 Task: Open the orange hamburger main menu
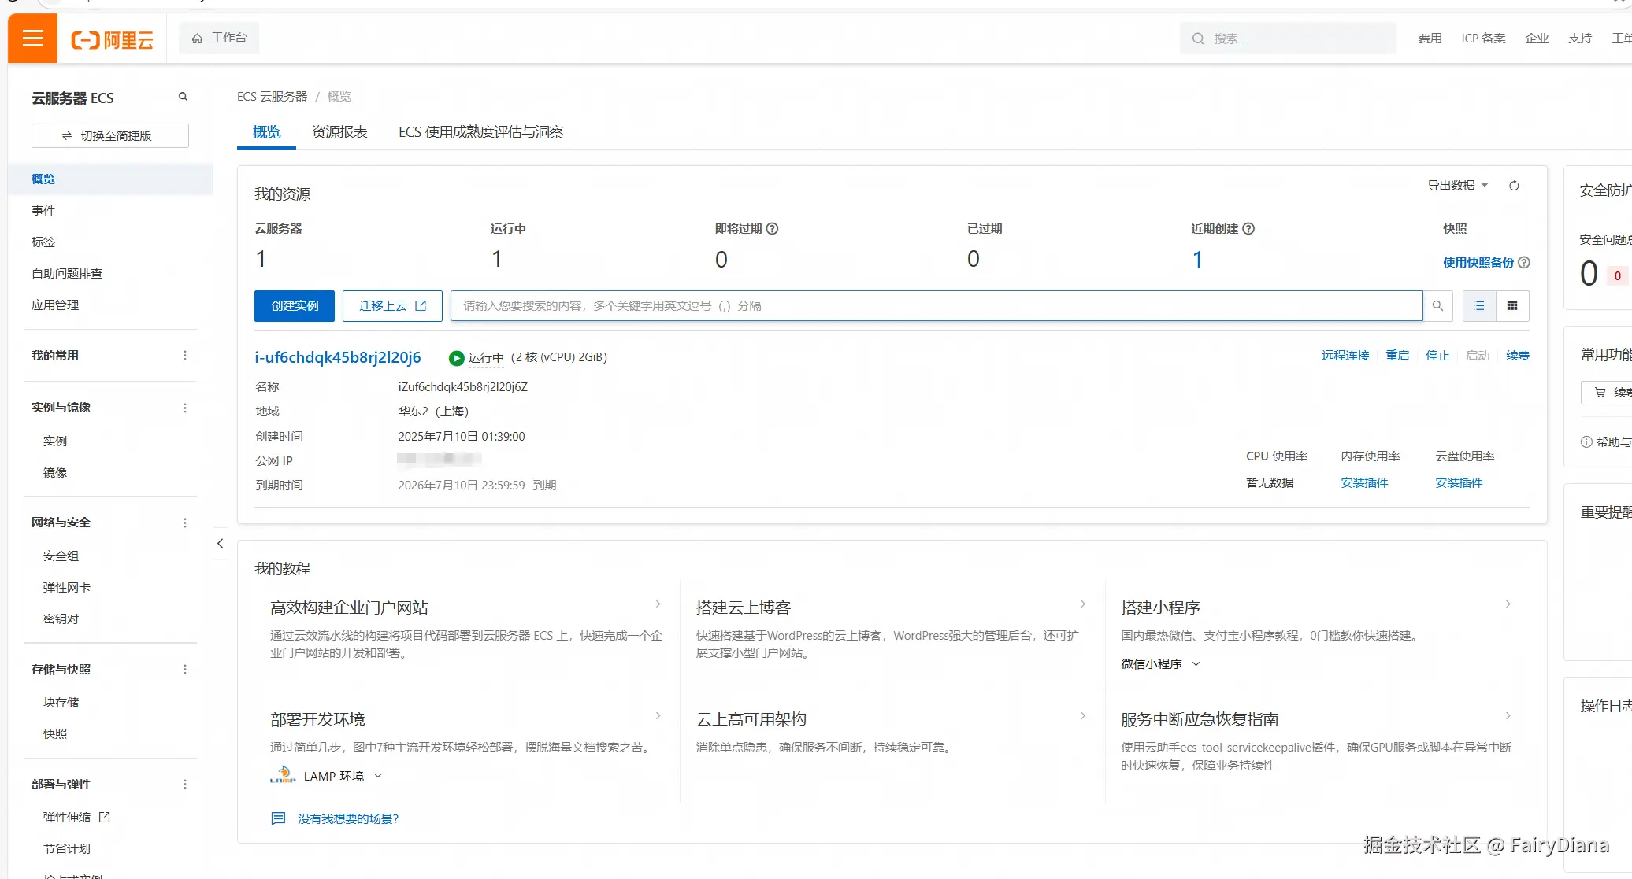[x=32, y=38]
